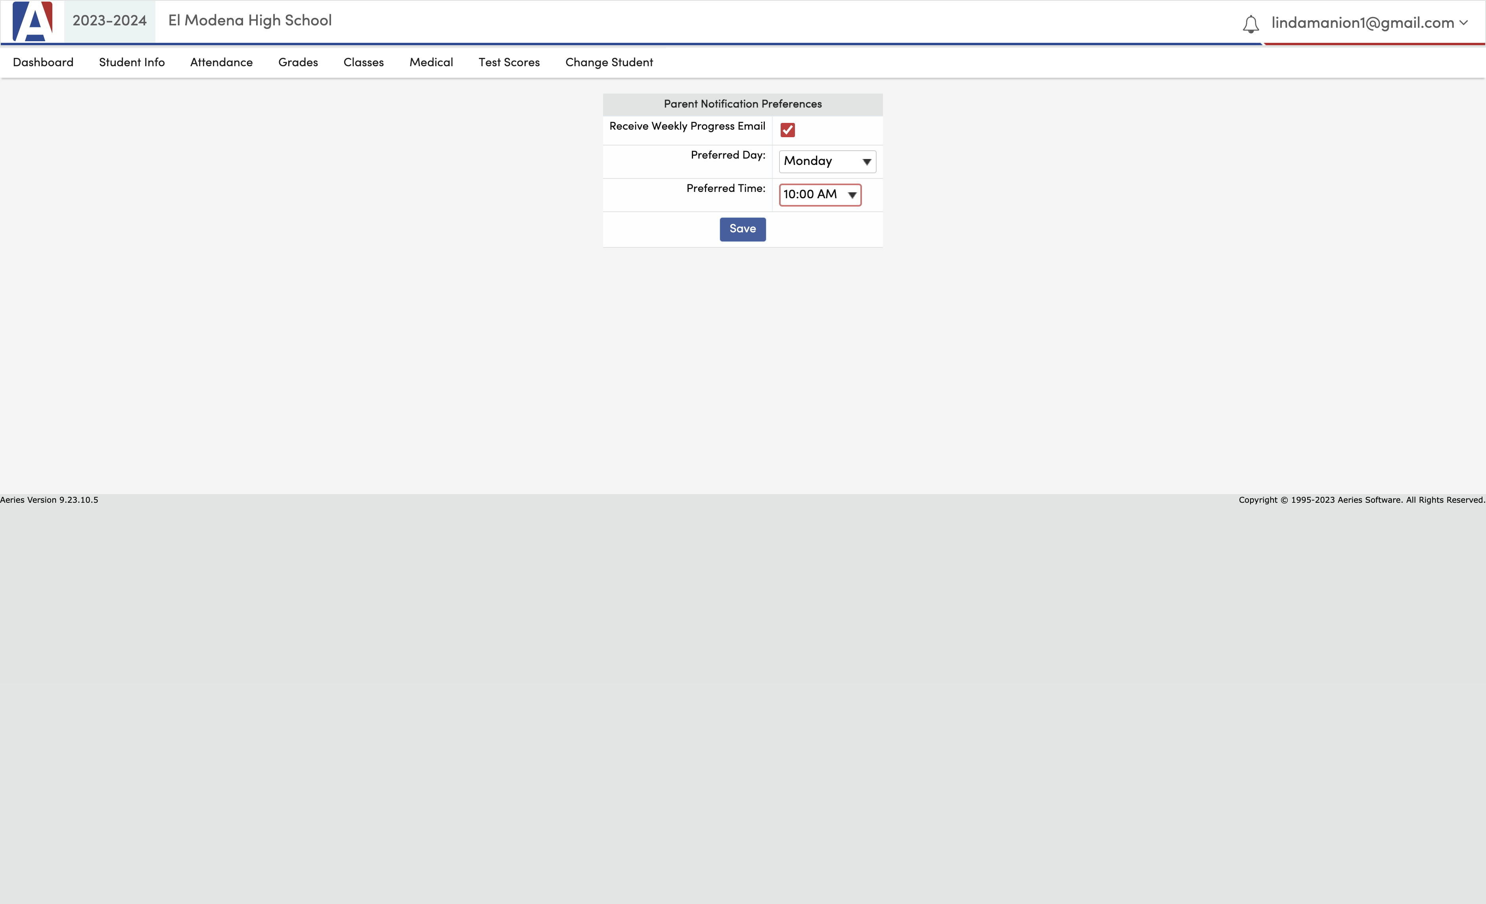This screenshot has width=1486, height=904.
Task: Open the Student Info menu
Action: coord(132,62)
